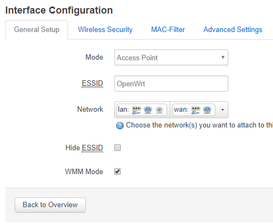The image size is (273, 224).
Task: Click the blue help icon under Network
Action: (120, 125)
